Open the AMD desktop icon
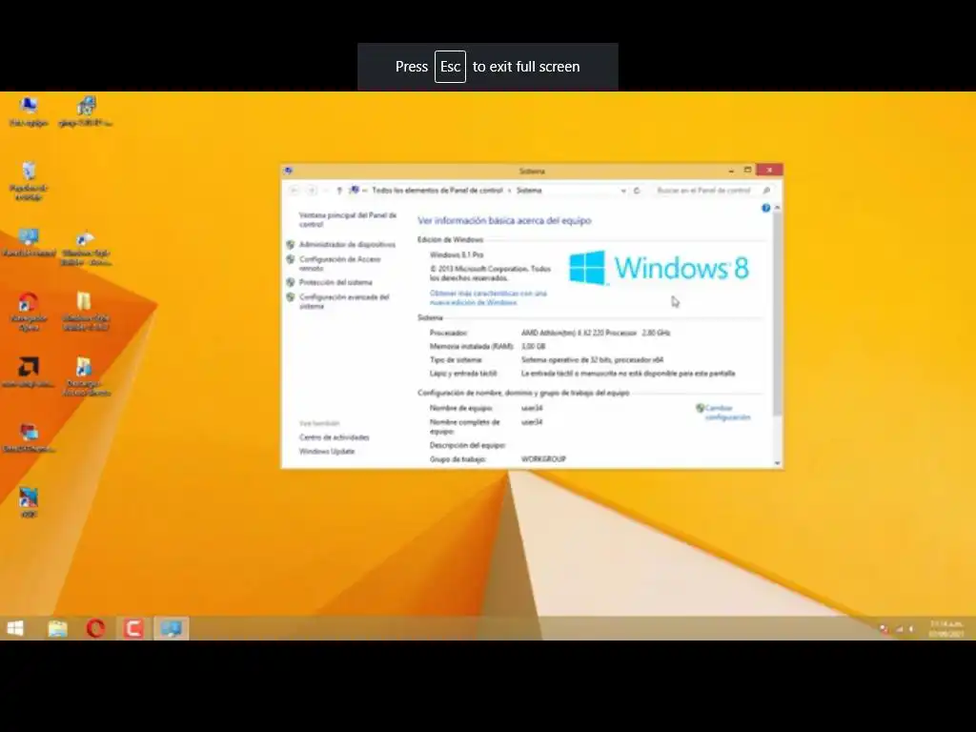 point(29,373)
